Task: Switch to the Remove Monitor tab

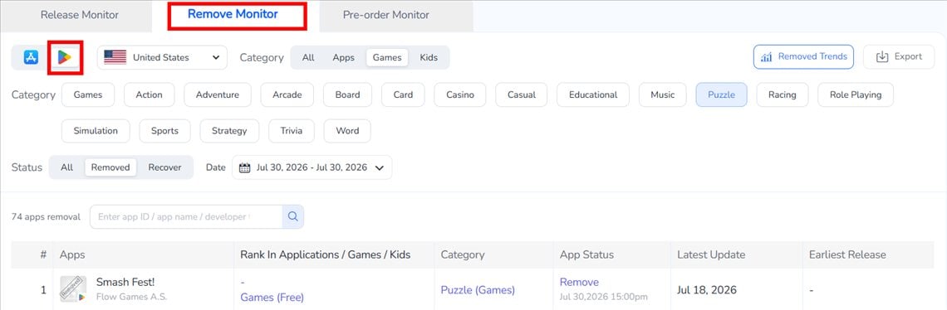Action: click(x=233, y=14)
